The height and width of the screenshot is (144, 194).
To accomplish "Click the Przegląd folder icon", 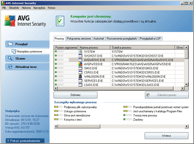I will [x=10, y=44].
